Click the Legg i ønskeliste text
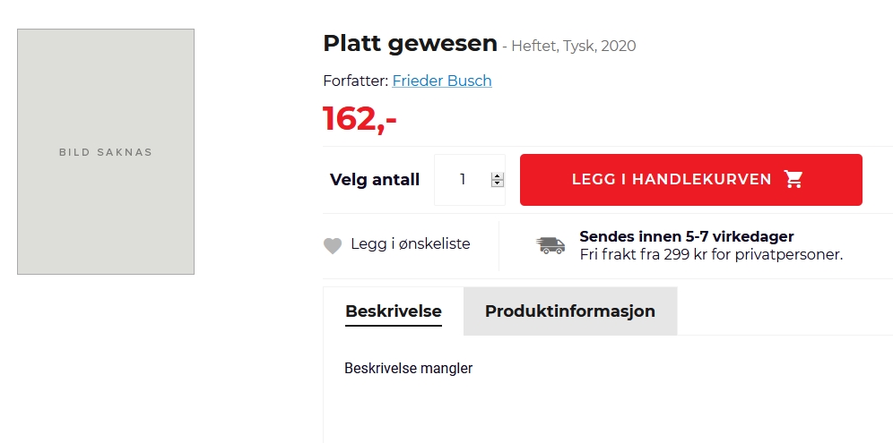Image resolution: width=893 pixels, height=443 pixels. (x=411, y=243)
